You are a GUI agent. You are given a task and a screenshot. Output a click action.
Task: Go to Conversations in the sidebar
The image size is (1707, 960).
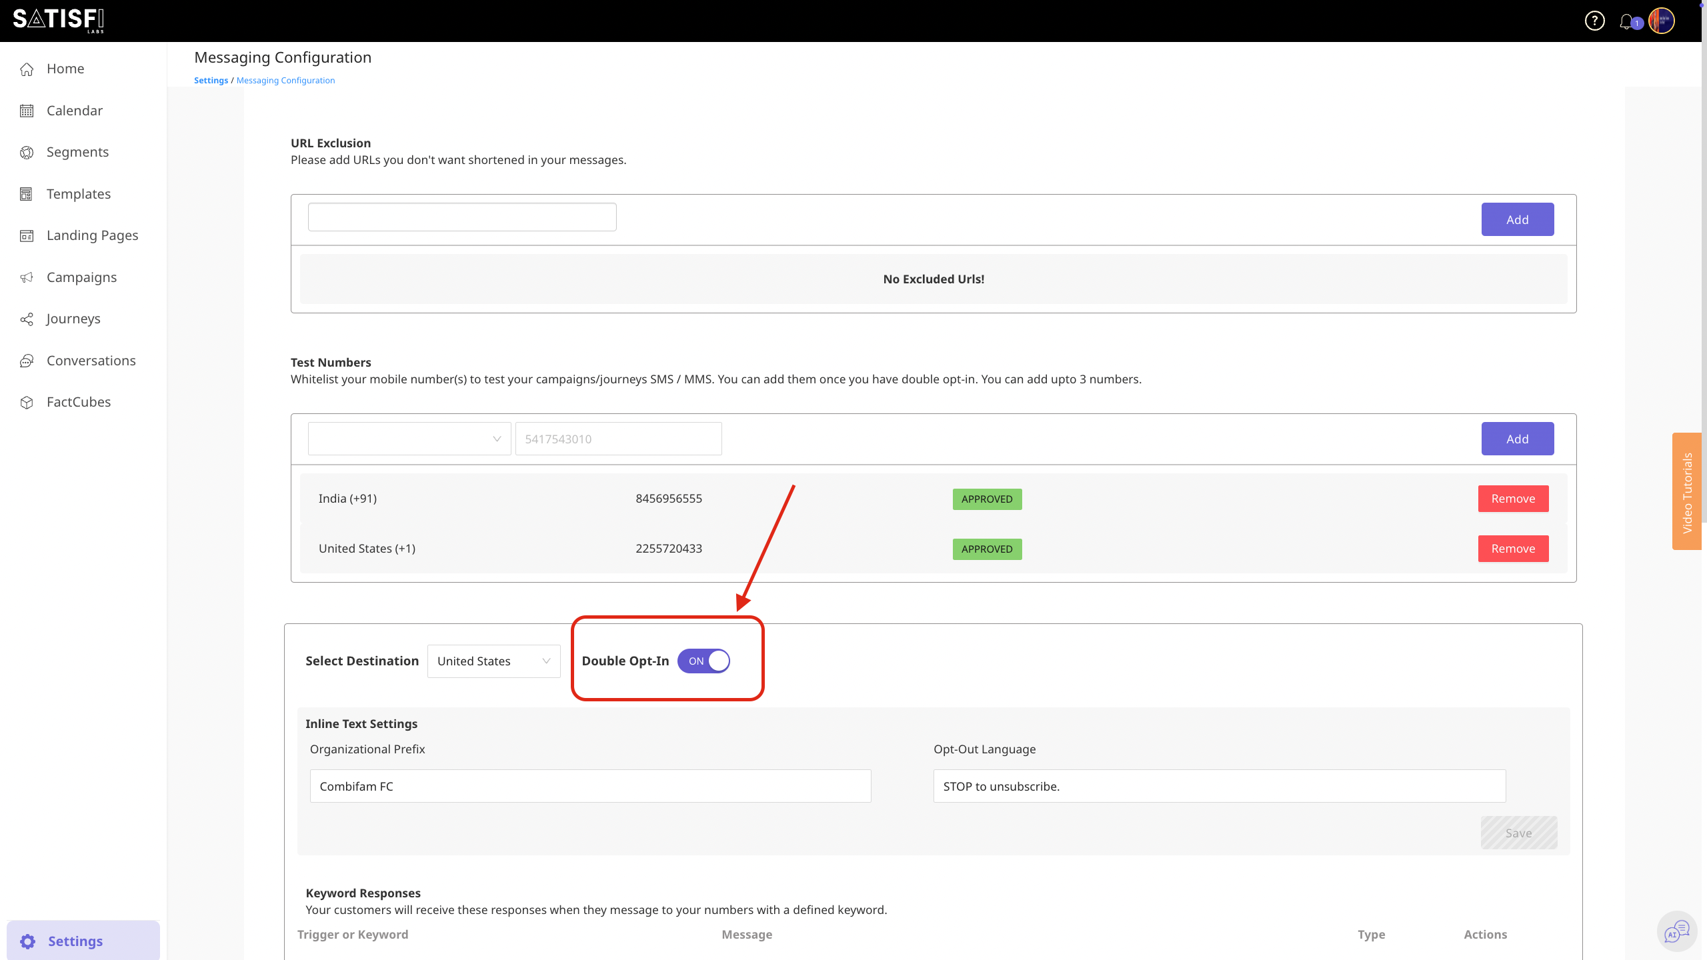91,361
